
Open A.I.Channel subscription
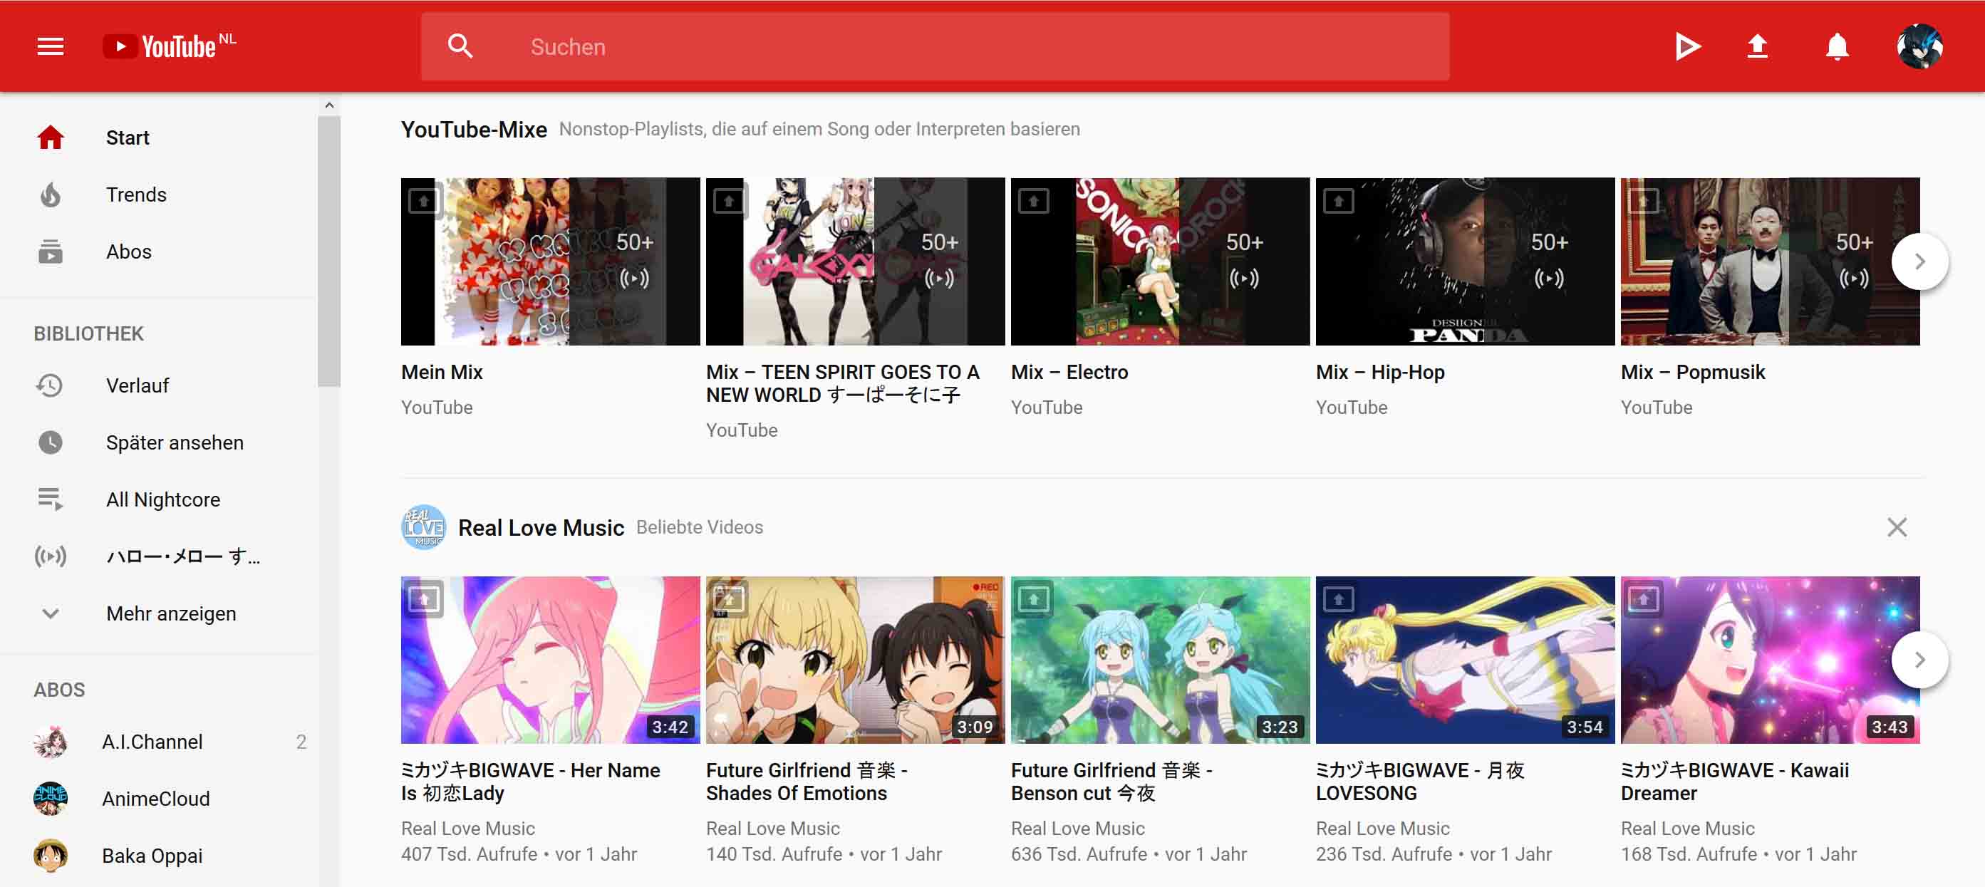(158, 742)
